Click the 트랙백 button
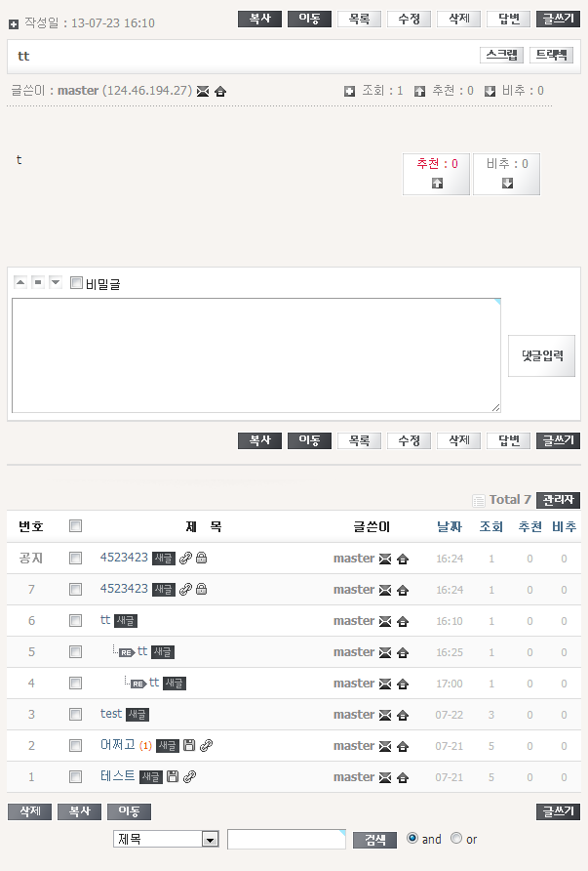This screenshot has height=871, width=588. click(x=551, y=55)
